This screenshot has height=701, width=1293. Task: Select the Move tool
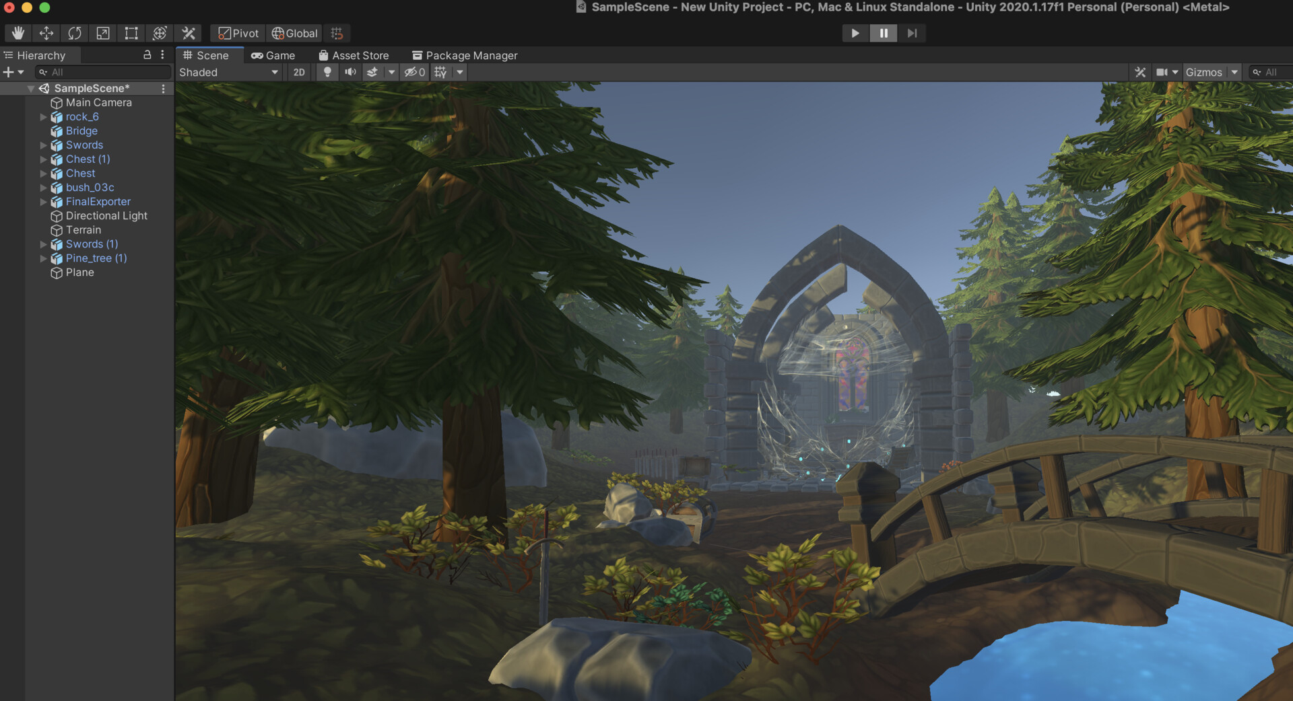46,33
